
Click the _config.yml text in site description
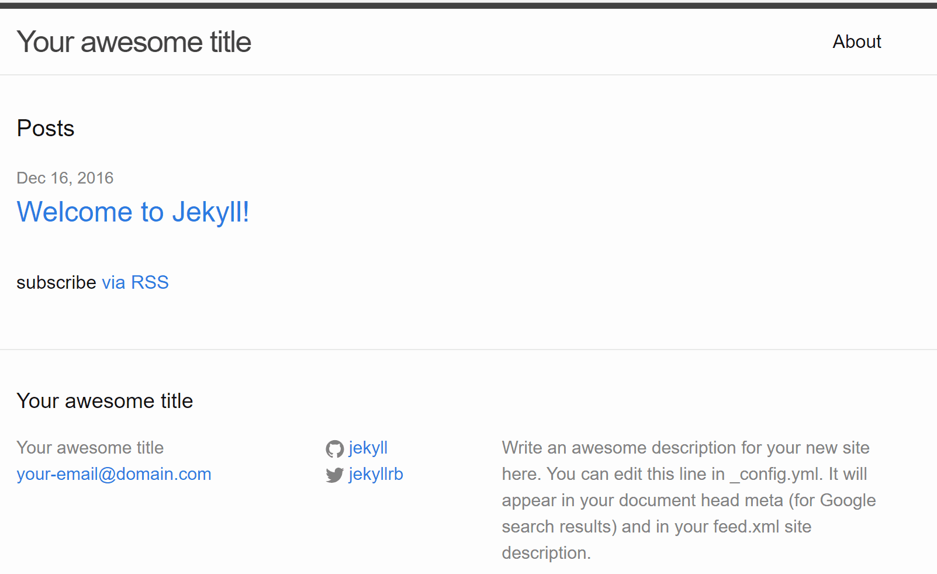(x=776, y=474)
